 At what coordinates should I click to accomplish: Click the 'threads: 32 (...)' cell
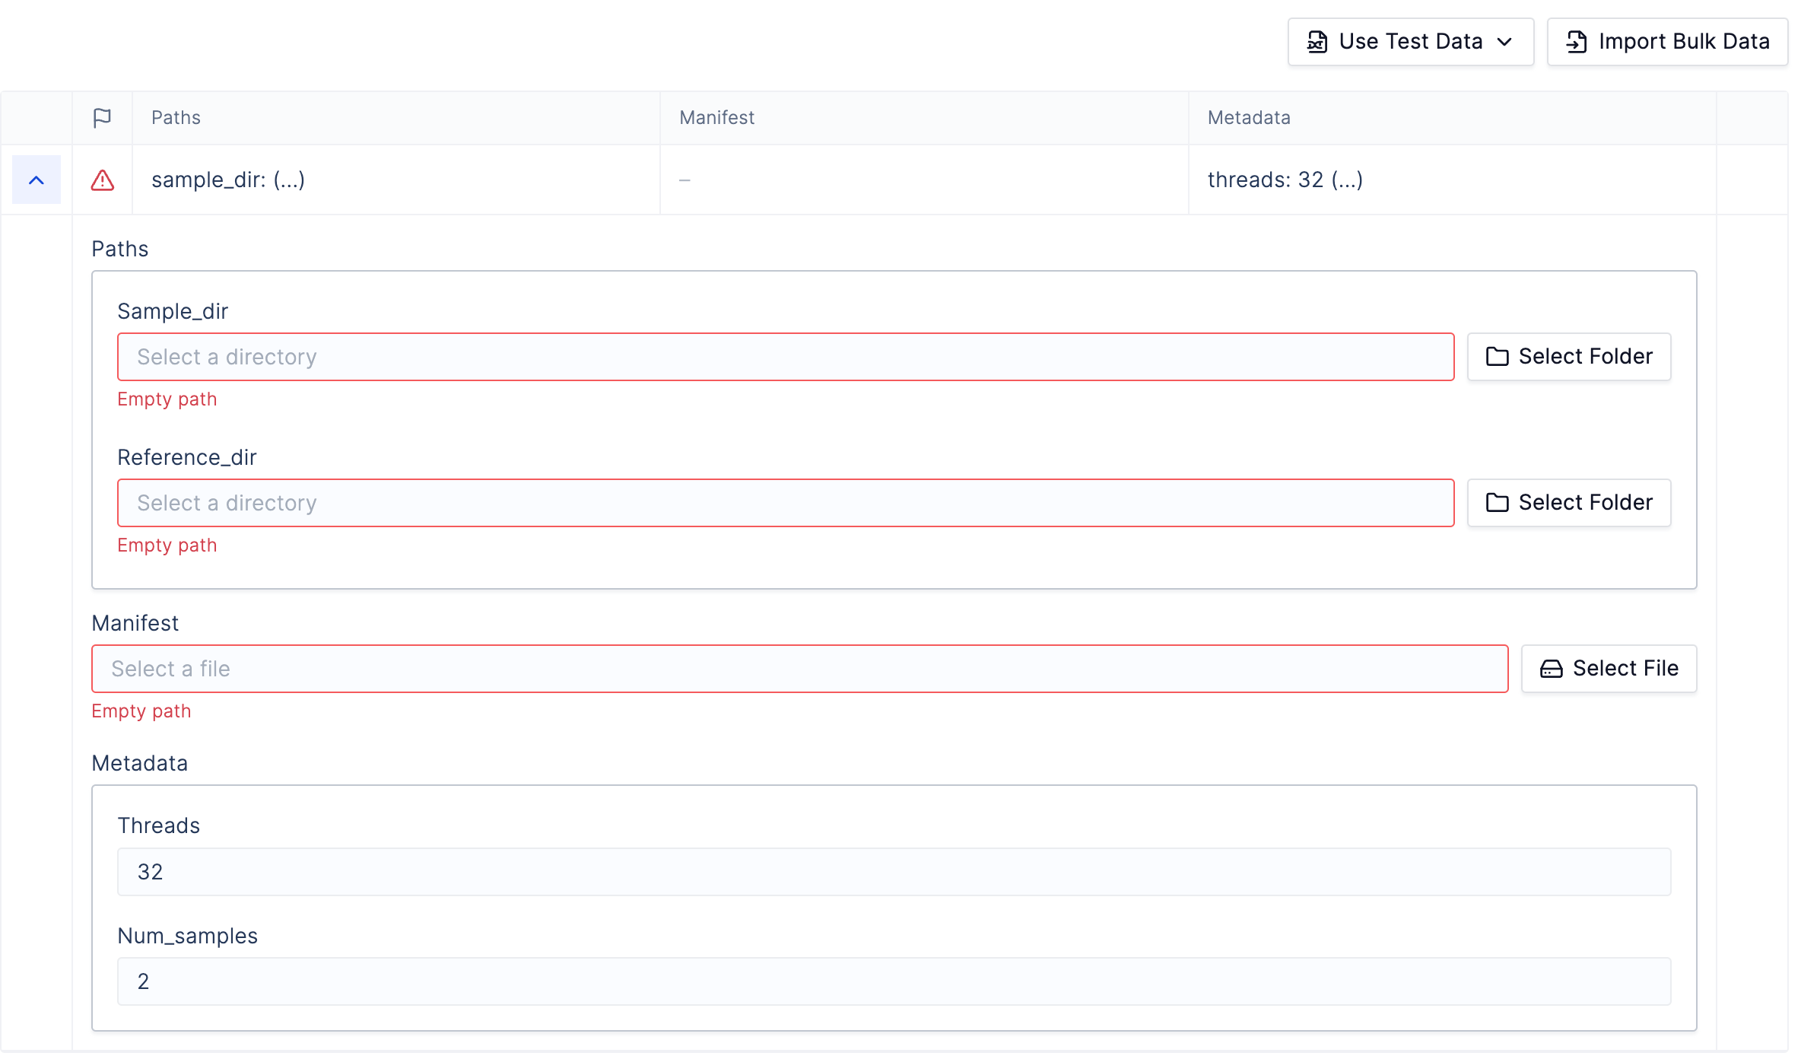point(1453,180)
